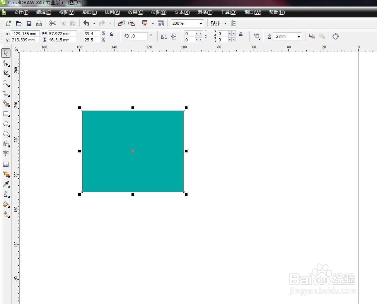Click the Import icon
The height and width of the screenshot is (304, 377).
pyautogui.click(x=121, y=23)
